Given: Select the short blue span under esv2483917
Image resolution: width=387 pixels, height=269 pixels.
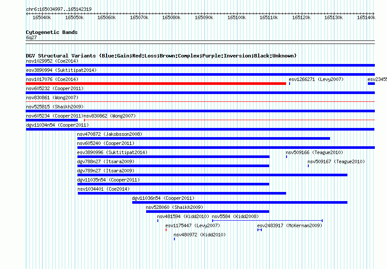Looking at the screenshot, I should pyautogui.click(x=260, y=230).
